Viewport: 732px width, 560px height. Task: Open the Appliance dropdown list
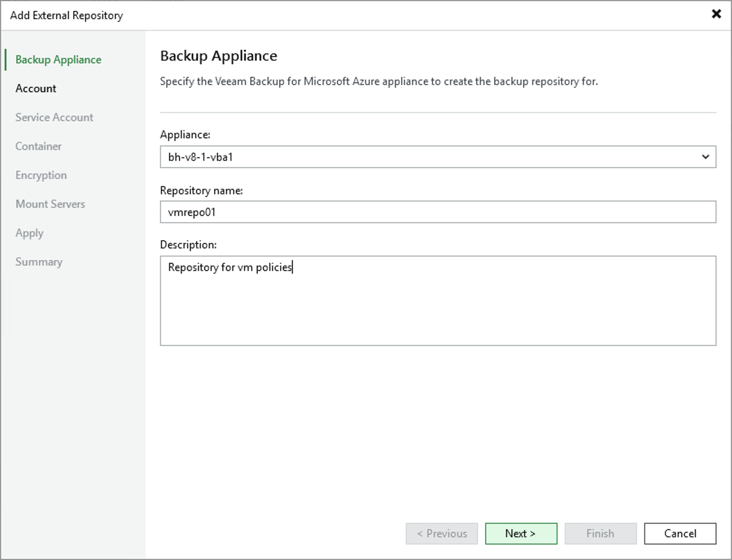[x=438, y=157]
